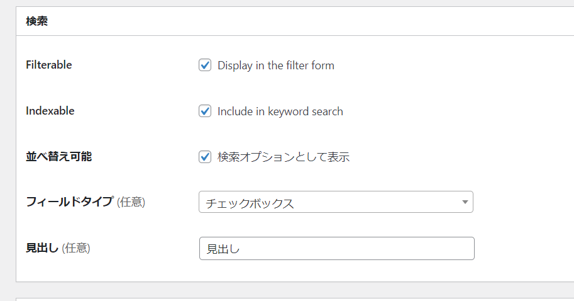Viewport: 574px width, 301px height.
Task: Toggle the Indexable checkbox
Action: point(205,111)
